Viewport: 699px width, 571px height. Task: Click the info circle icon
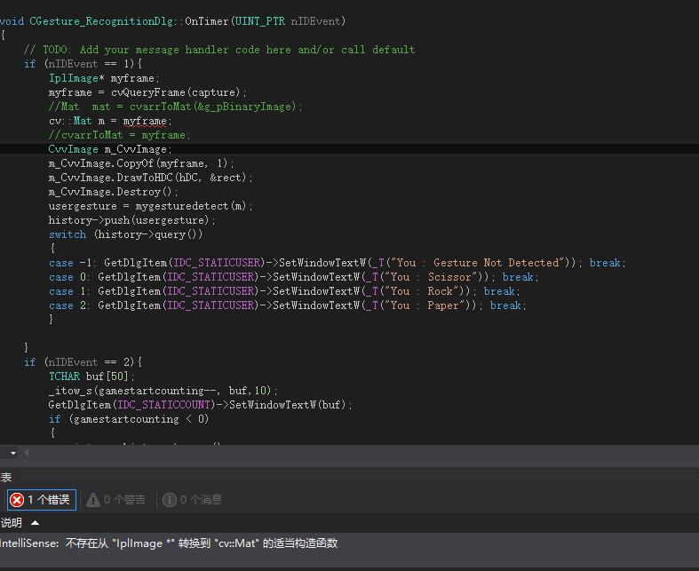[170, 500]
